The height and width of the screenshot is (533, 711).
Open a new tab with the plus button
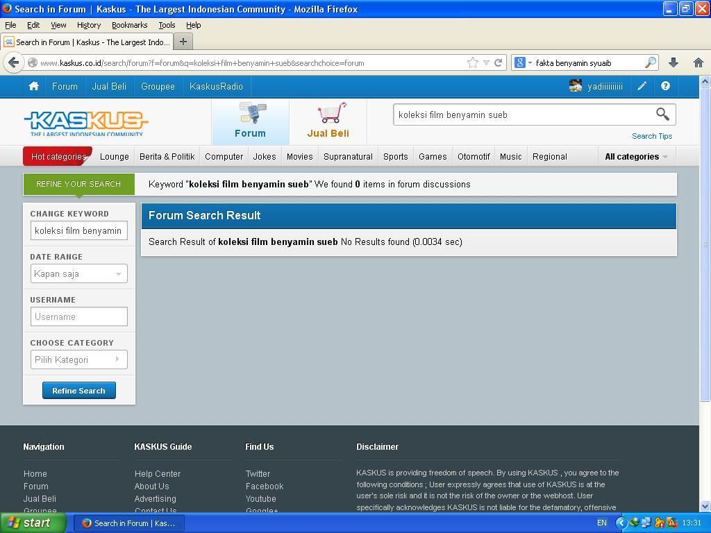183,42
